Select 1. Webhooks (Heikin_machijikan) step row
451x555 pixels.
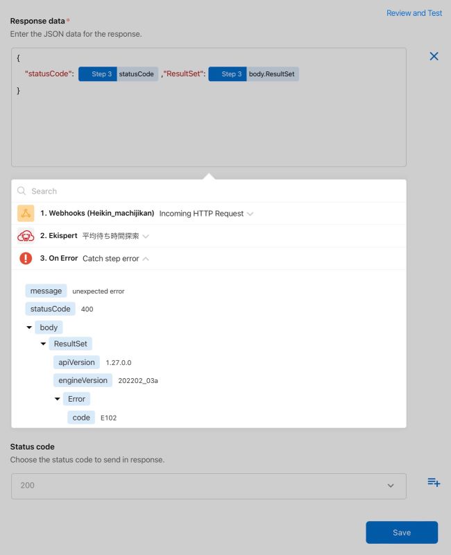(209, 214)
